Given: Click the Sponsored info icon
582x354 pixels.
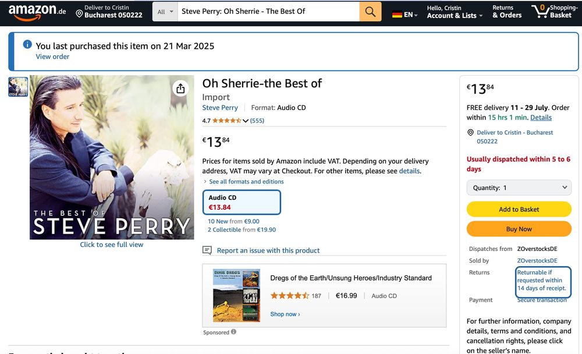Looking at the screenshot, I should click(x=234, y=332).
